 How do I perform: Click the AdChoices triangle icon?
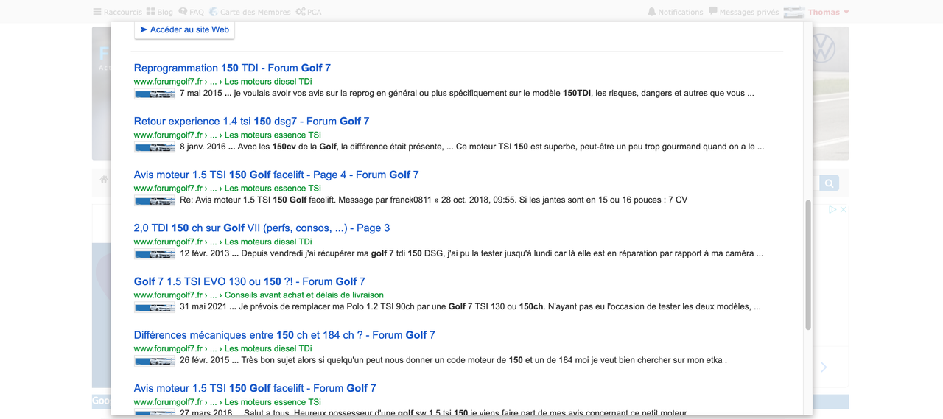point(833,210)
